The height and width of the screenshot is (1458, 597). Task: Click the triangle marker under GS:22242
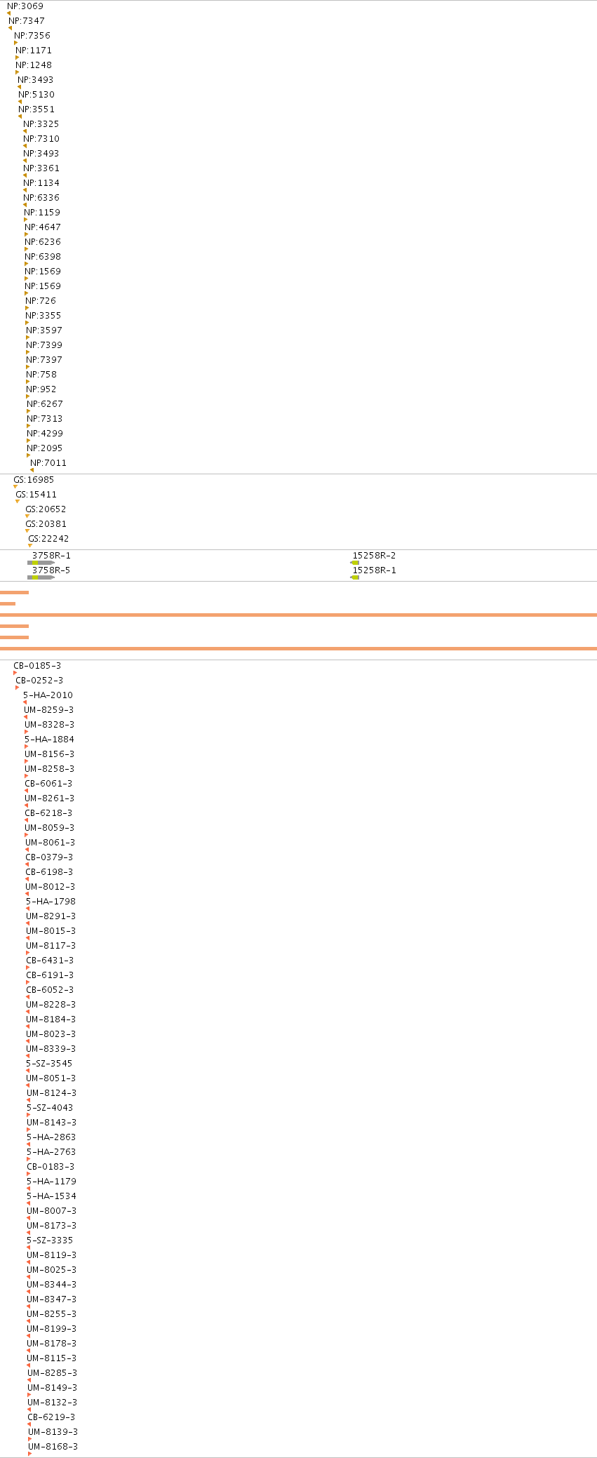click(x=29, y=546)
